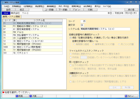The image size is (140, 99).
Task: Open the 最新業績(D) menu
Action: coord(51,6)
